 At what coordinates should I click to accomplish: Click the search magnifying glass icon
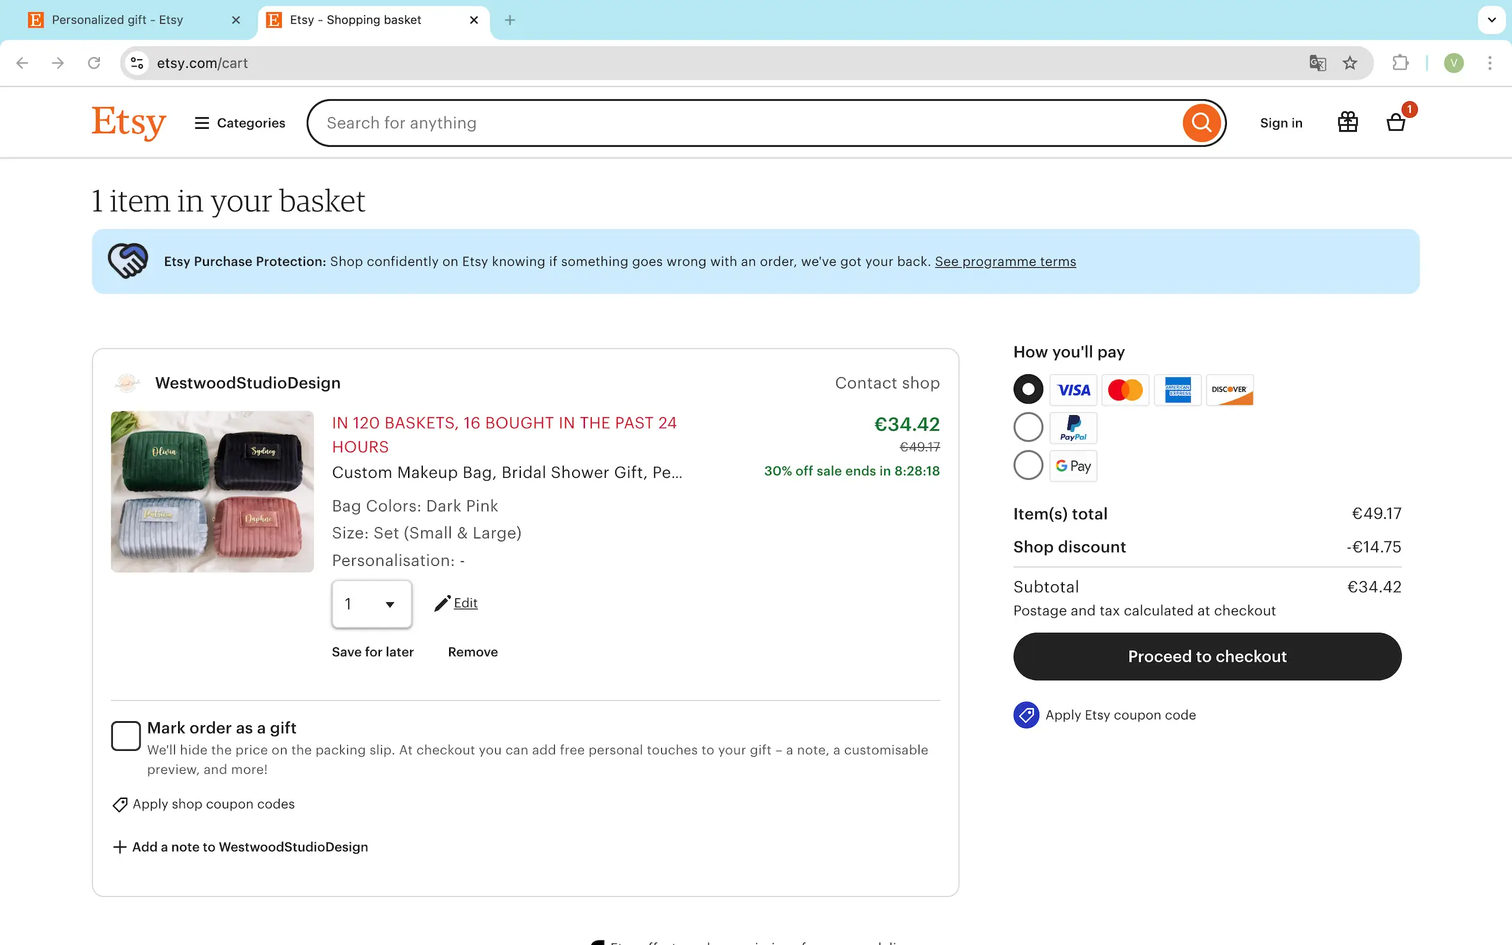pyautogui.click(x=1201, y=122)
